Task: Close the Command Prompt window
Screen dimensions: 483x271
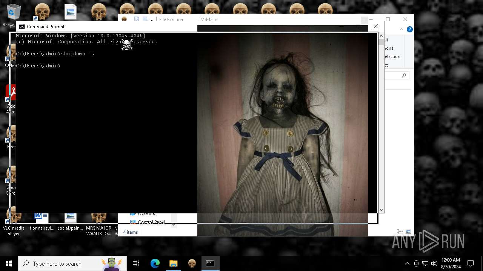Action: point(375,26)
